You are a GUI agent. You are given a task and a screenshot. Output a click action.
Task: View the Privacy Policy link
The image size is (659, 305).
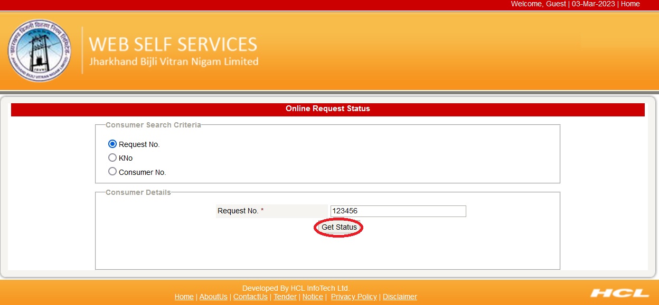click(x=354, y=297)
